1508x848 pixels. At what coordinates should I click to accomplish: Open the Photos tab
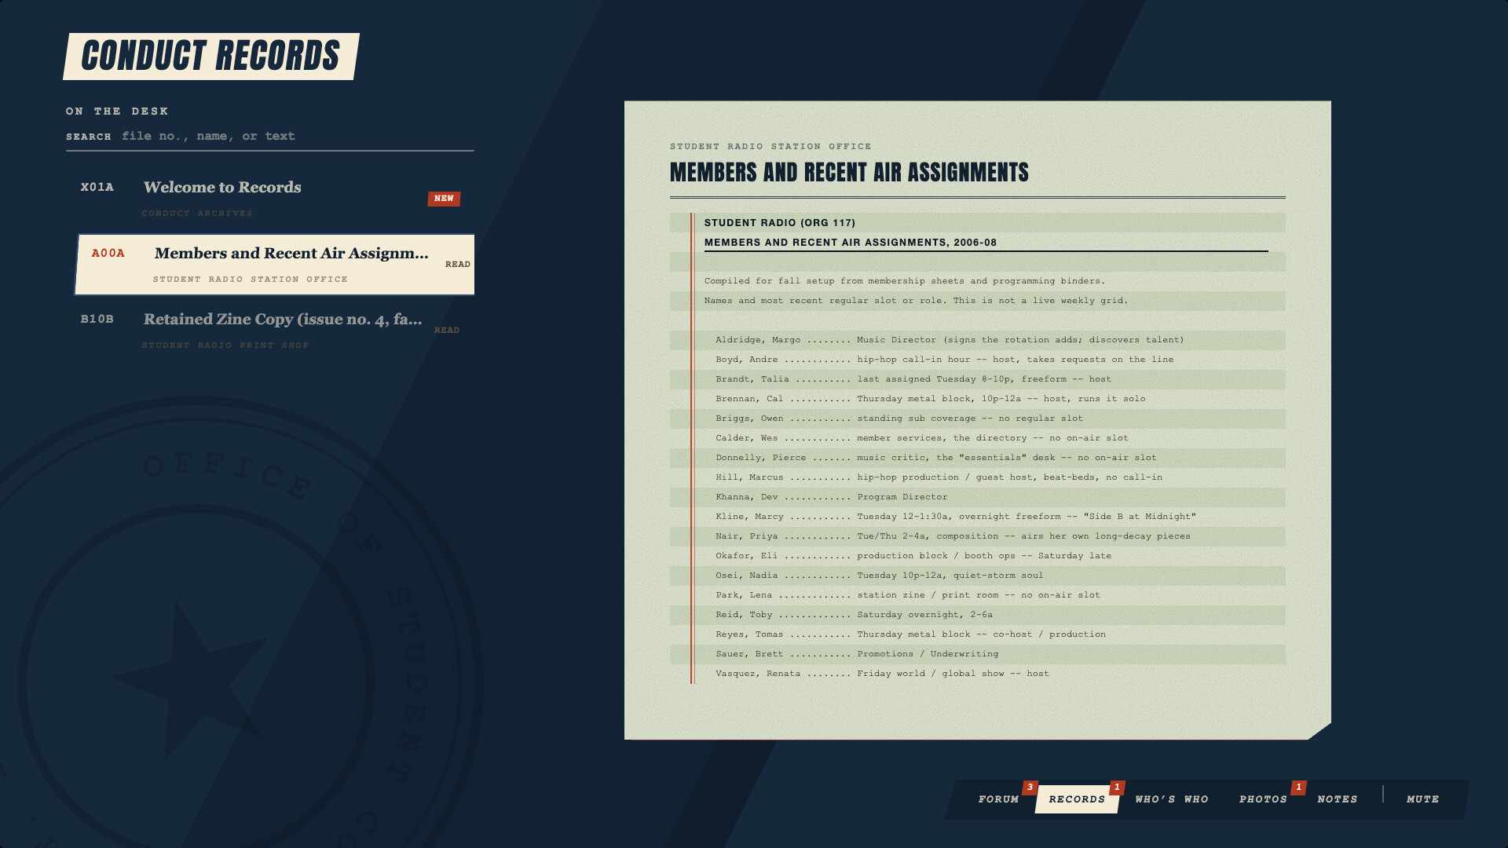click(x=1263, y=799)
